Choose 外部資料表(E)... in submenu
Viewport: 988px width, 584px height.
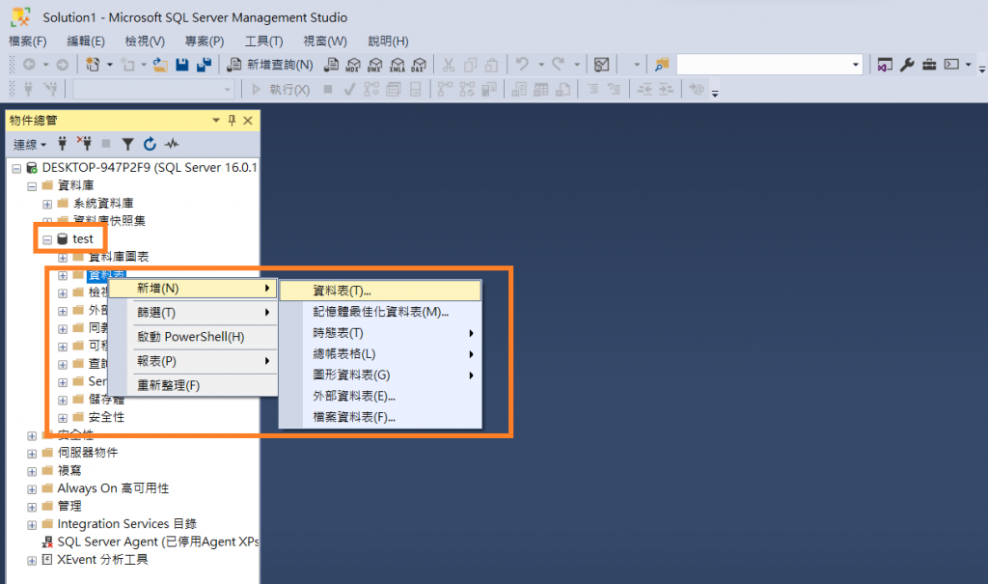[380, 396]
